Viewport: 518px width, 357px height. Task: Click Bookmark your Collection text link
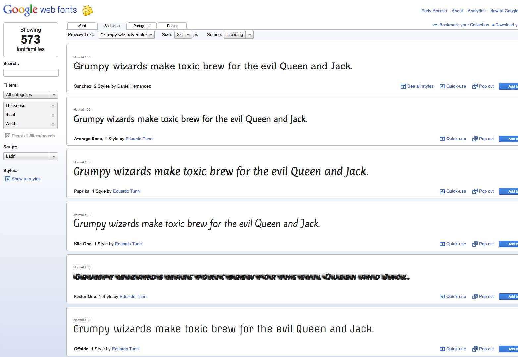464,25
